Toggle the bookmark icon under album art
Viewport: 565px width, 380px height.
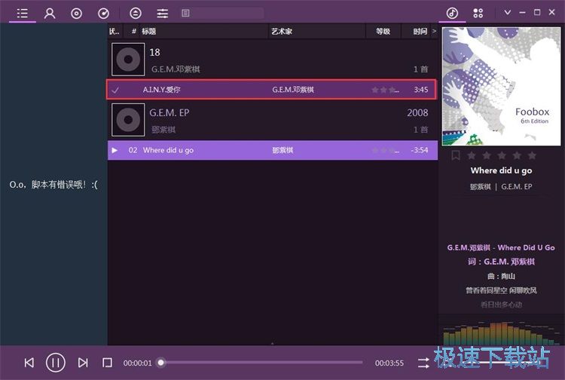click(456, 155)
